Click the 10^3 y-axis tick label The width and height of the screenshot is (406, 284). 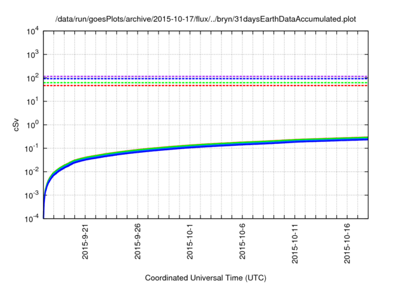(31, 55)
